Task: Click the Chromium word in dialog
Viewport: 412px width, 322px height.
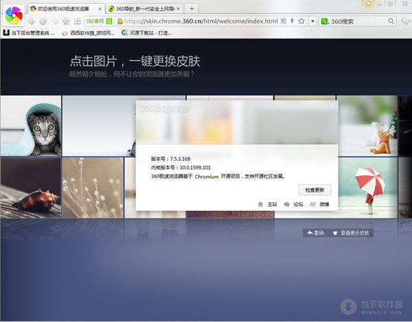Action: coord(207,176)
